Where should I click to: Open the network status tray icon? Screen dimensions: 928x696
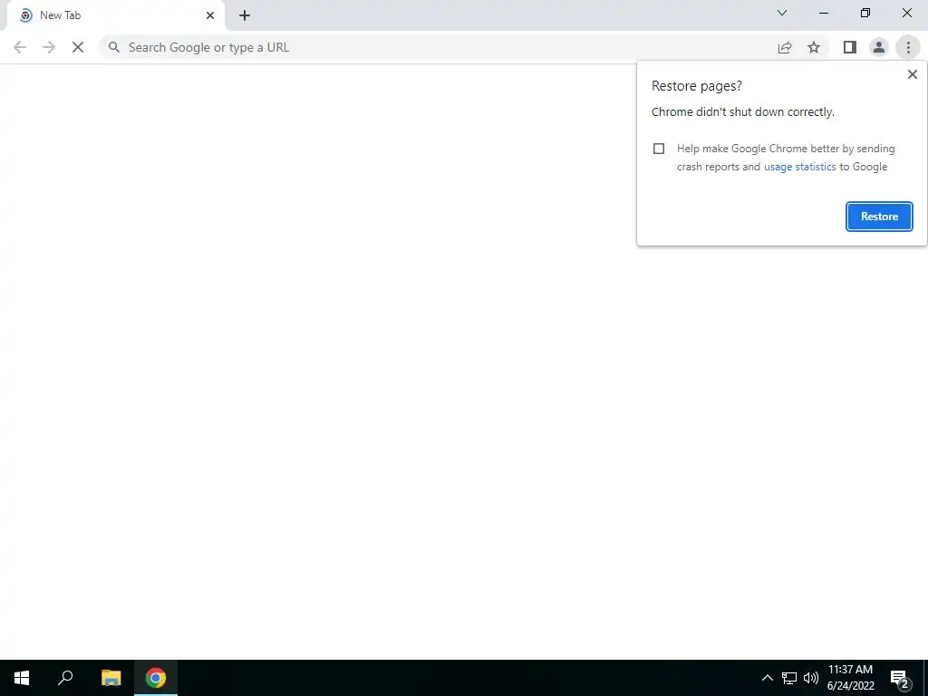click(x=789, y=678)
